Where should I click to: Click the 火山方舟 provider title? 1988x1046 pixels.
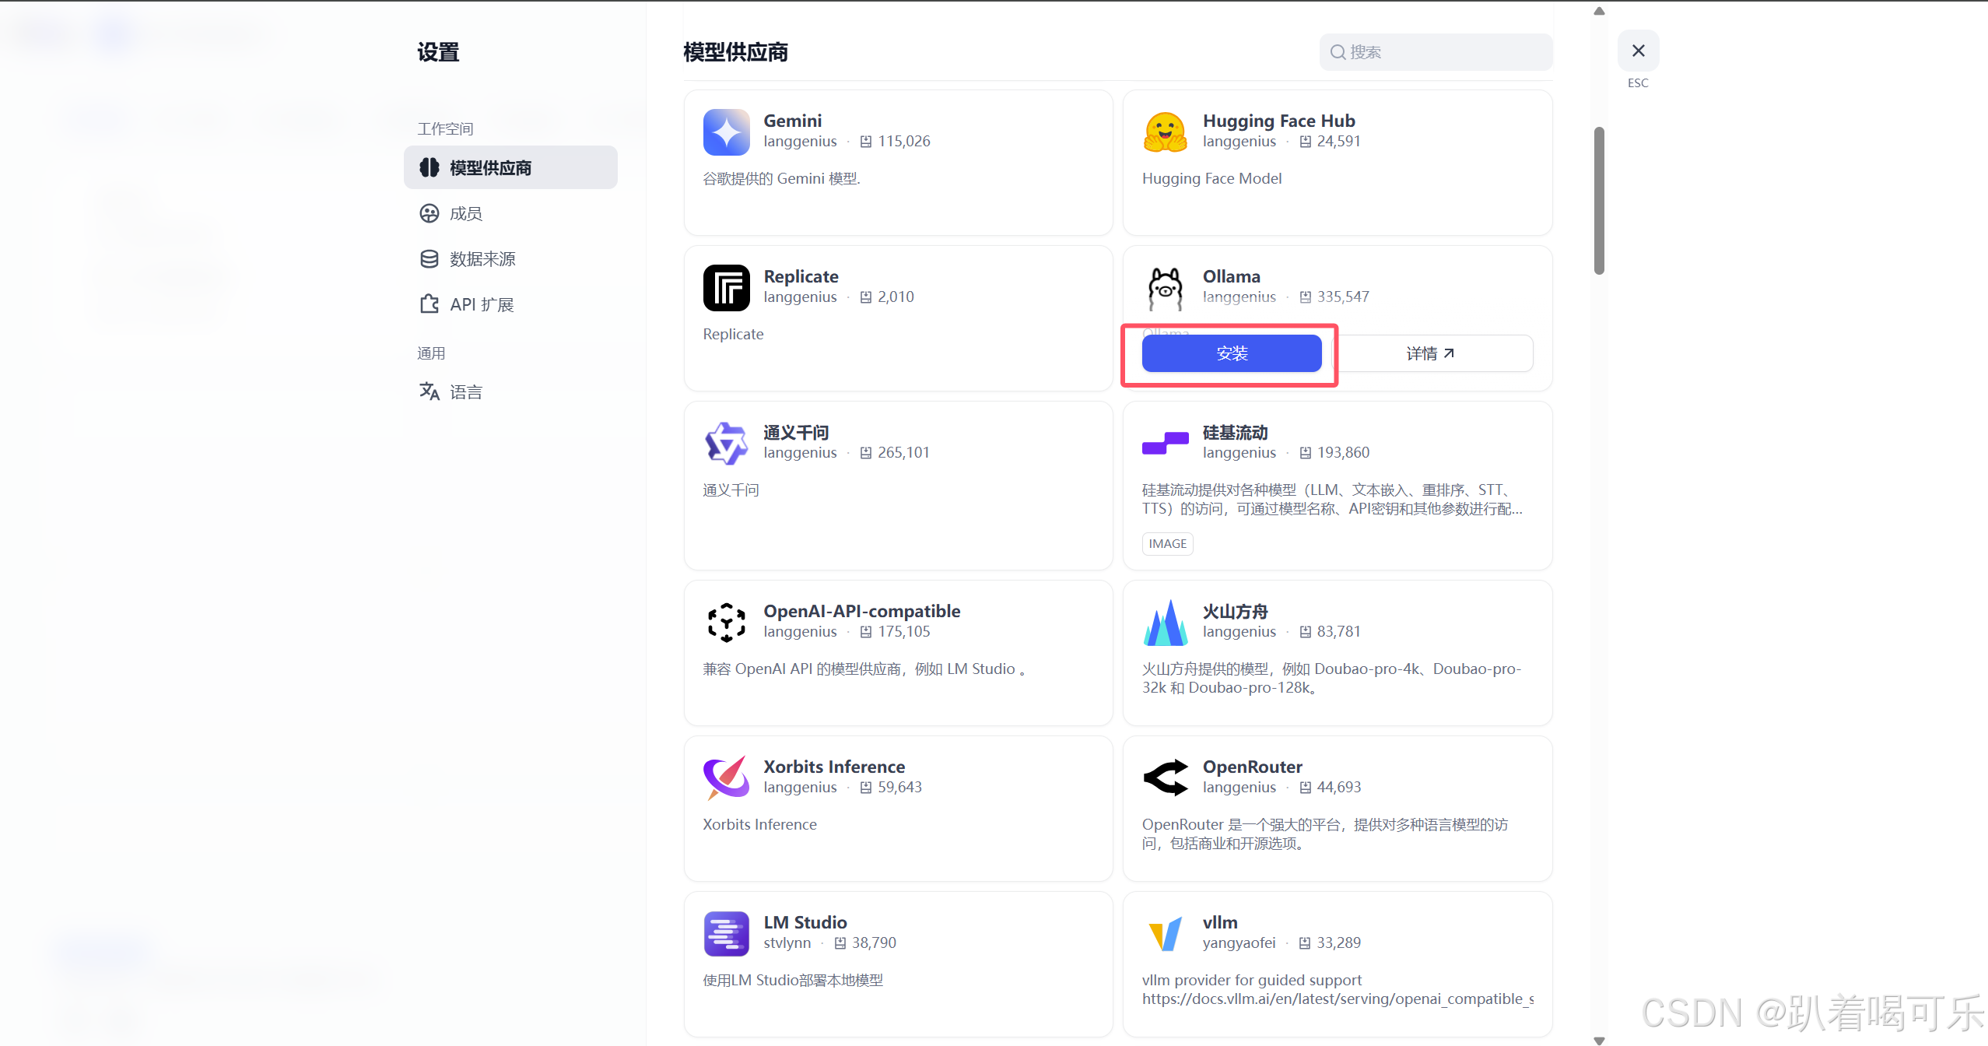click(x=1235, y=611)
